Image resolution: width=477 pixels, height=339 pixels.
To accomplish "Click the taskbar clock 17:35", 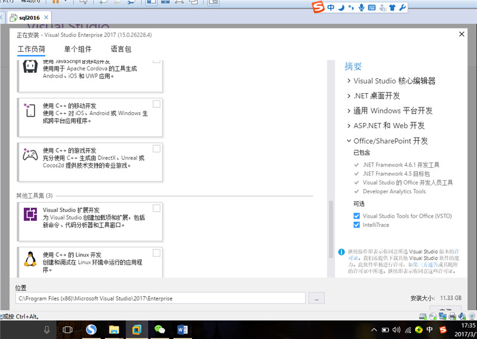I will 468,326.
